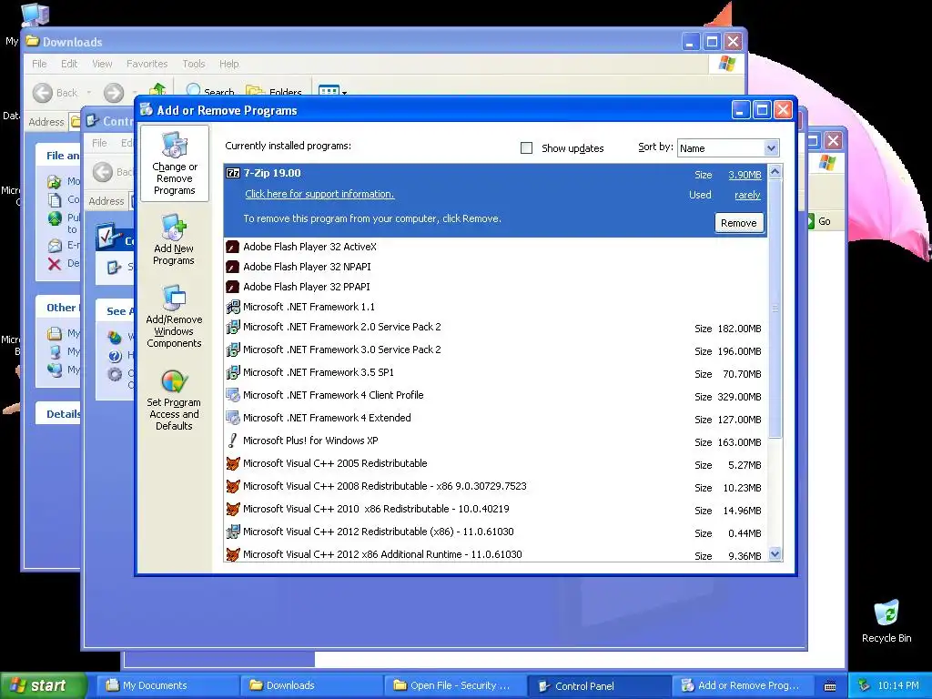
Task: Click the Go button in background window
Action: tap(819, 221)
